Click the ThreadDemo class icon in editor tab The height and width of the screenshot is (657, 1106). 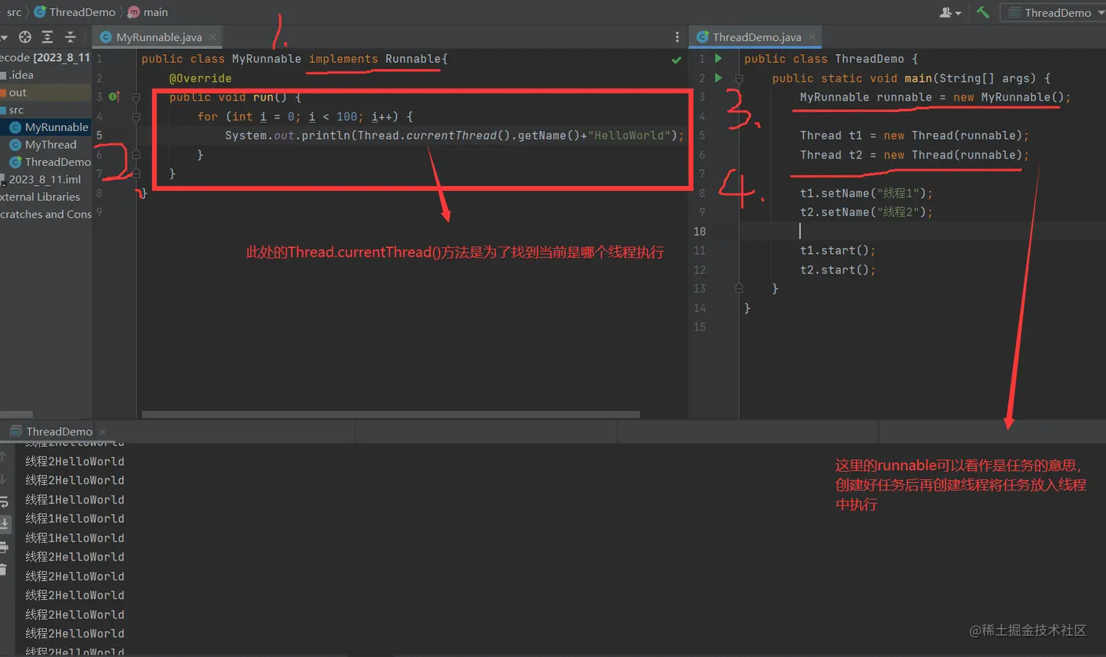(702, 37)
